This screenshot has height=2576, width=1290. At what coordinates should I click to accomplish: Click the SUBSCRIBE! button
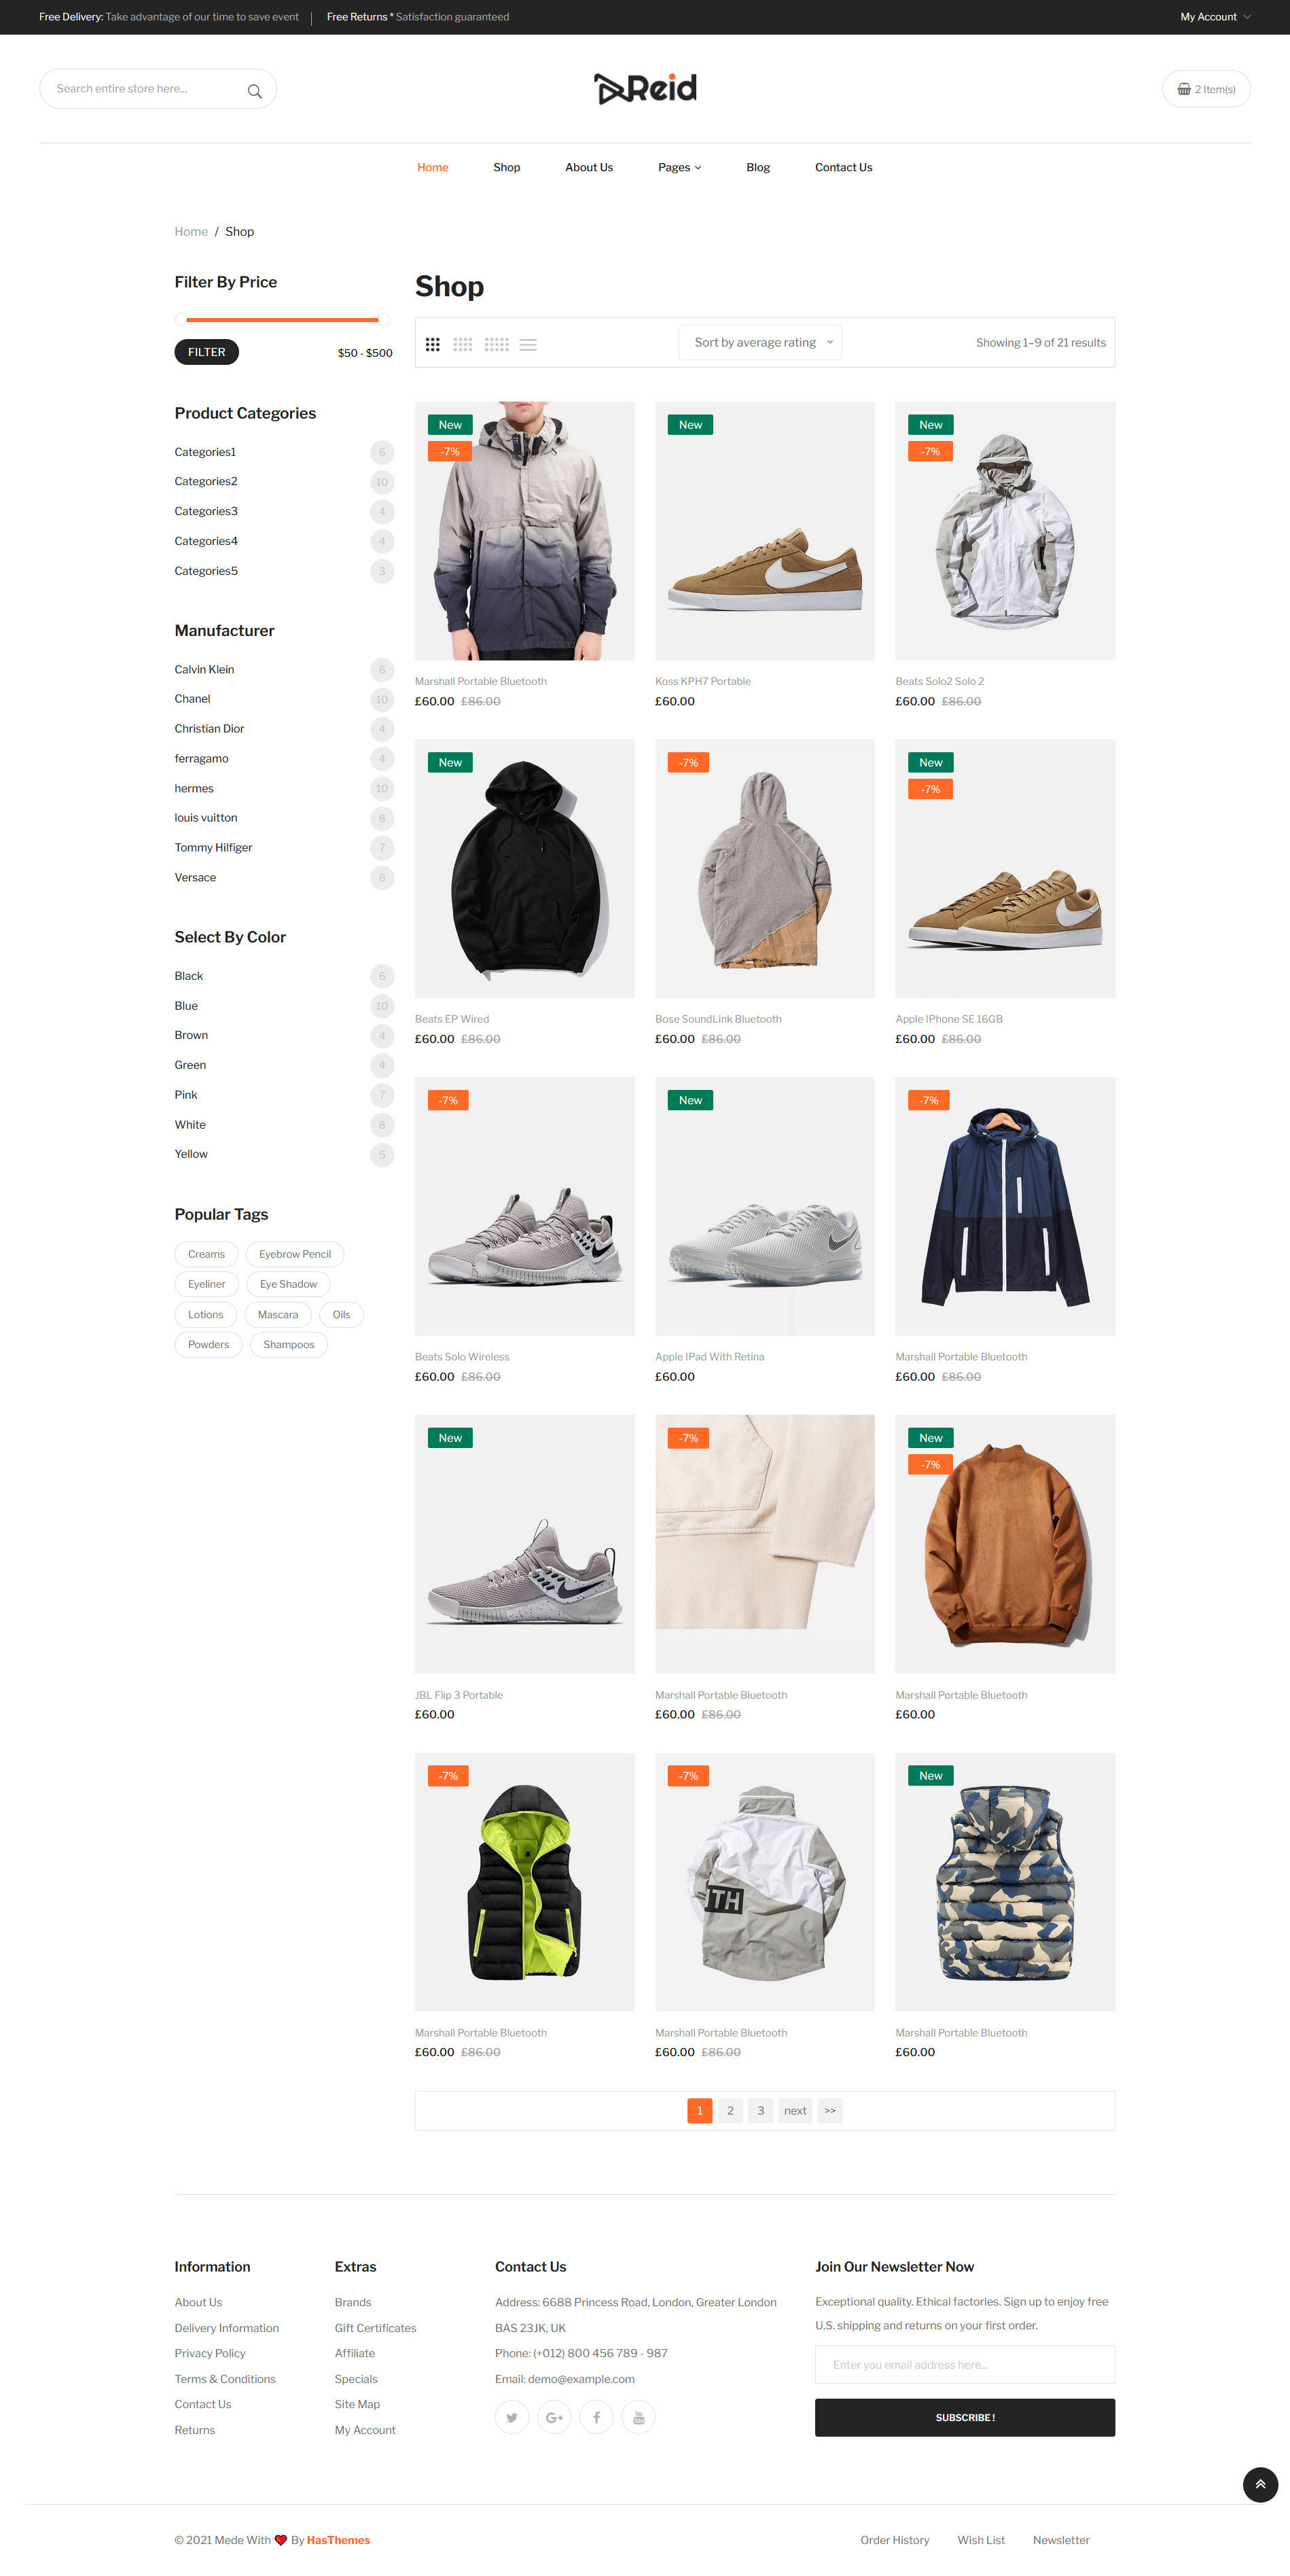coord(964,2417)
